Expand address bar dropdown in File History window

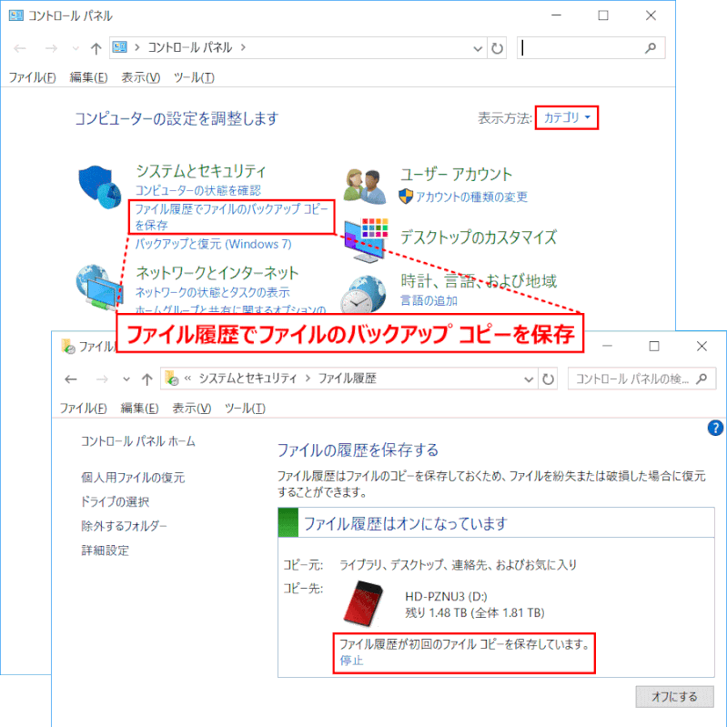pyautogui.click(x=529, y=379)
